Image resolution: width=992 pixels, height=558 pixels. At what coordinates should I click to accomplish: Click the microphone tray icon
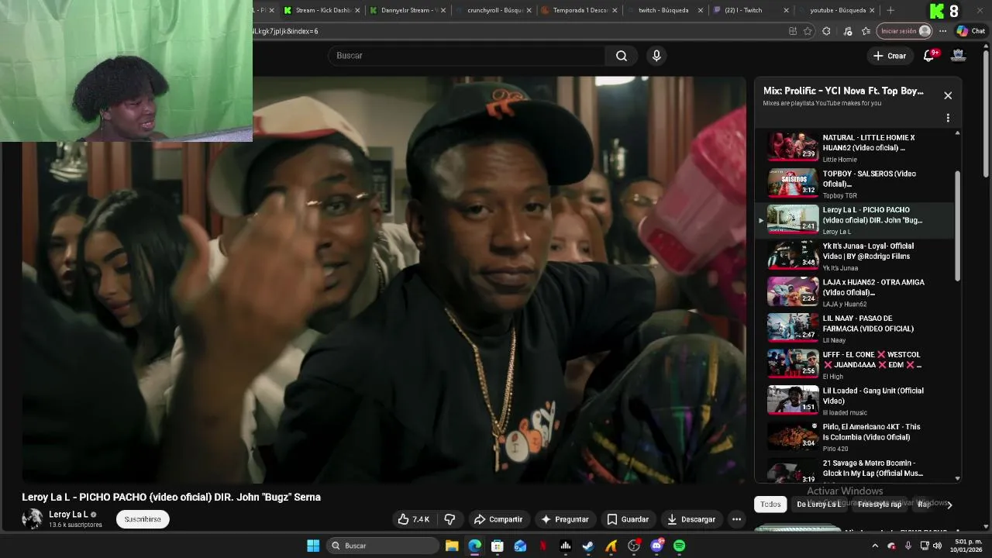point(908,546)
